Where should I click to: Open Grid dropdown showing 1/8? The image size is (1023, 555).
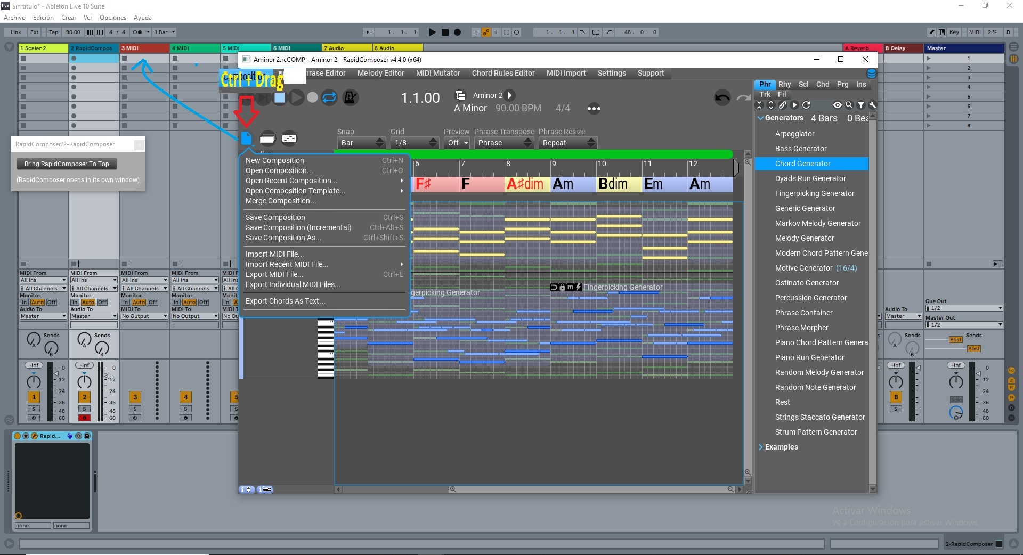415,143
